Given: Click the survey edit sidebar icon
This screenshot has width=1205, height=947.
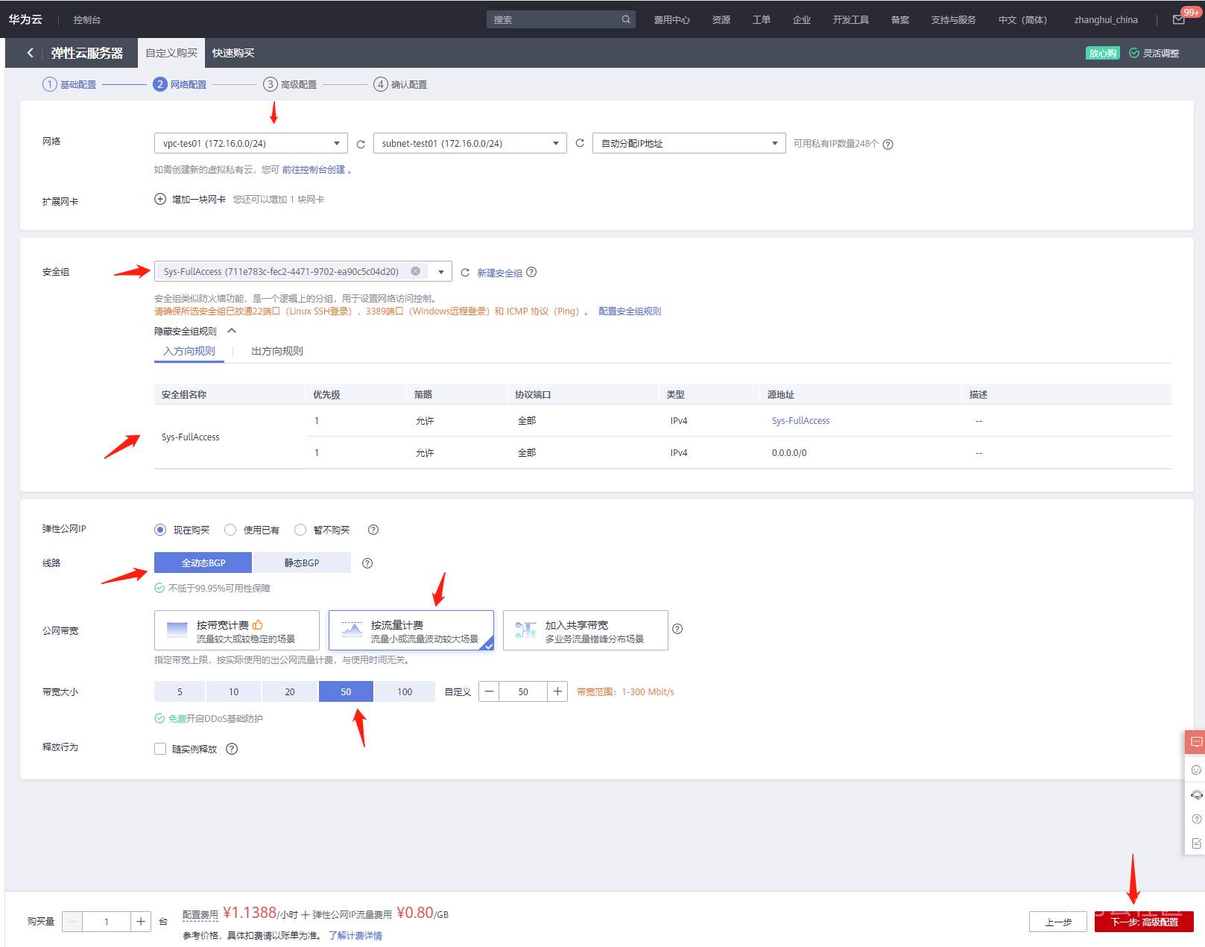Looking at the screenshot, I should 1197,843.
